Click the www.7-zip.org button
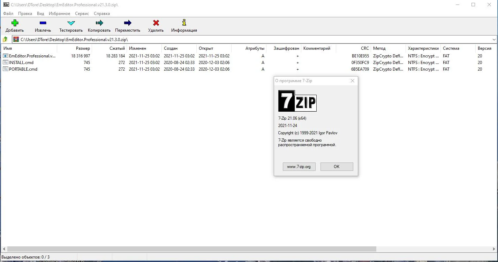This screenshot has height=262, width=498. click(x=299, y=167)
